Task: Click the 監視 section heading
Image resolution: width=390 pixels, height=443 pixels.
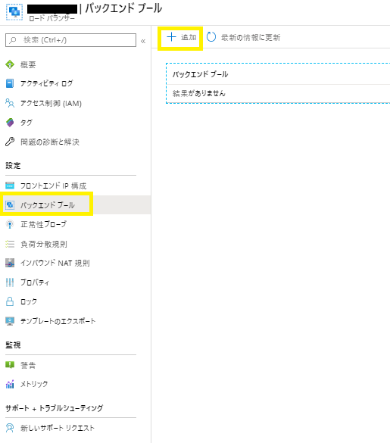Action: [13, 345]
